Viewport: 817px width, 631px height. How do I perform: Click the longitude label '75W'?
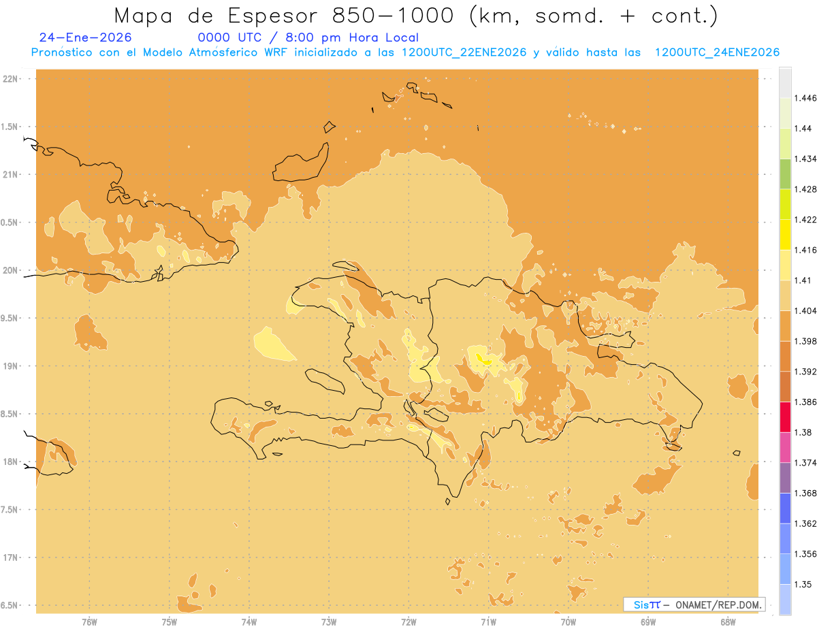(169, 622)
